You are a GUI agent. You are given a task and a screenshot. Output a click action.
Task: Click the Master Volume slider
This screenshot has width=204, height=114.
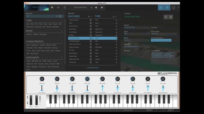click(163, 88)
